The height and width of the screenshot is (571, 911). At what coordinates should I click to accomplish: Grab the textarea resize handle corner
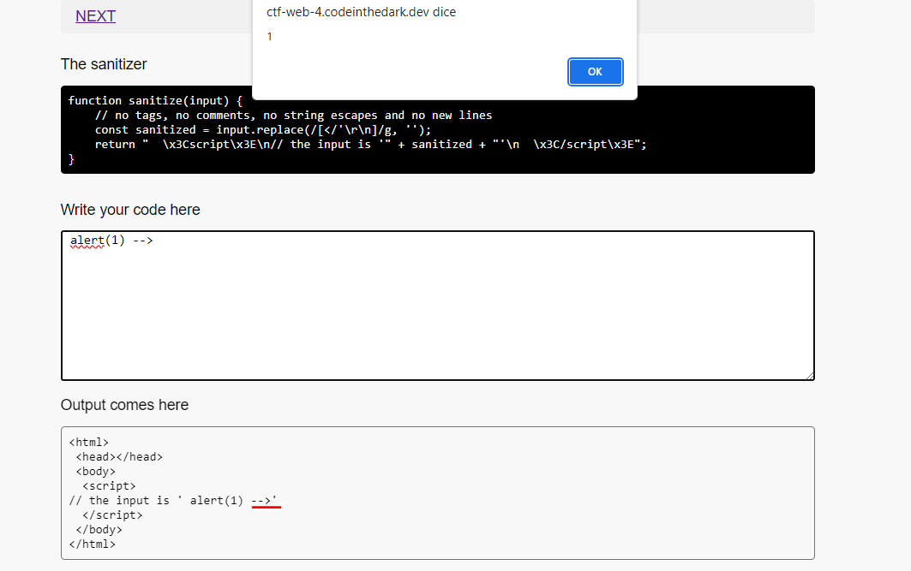[810, 376]
